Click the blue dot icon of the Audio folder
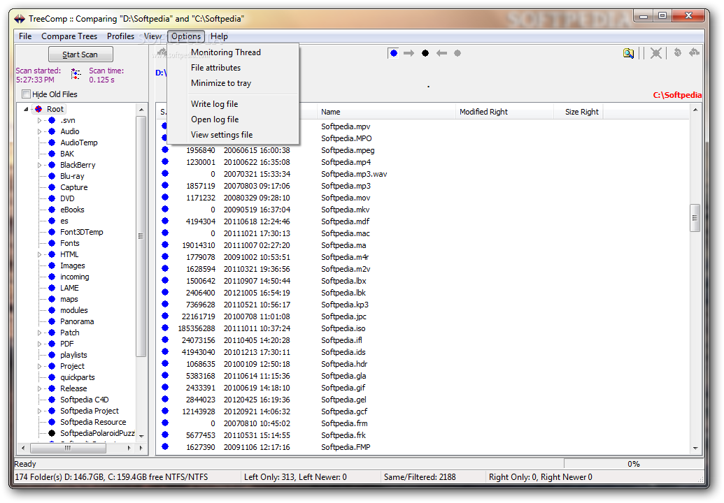 coord(52,131)
